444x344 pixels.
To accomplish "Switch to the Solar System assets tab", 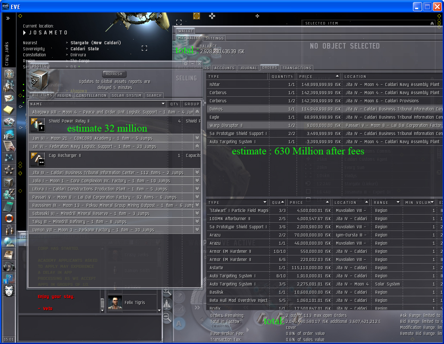I will (126, 95).
